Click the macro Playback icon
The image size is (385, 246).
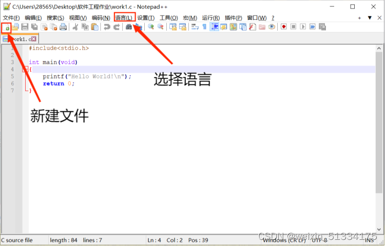303,27
